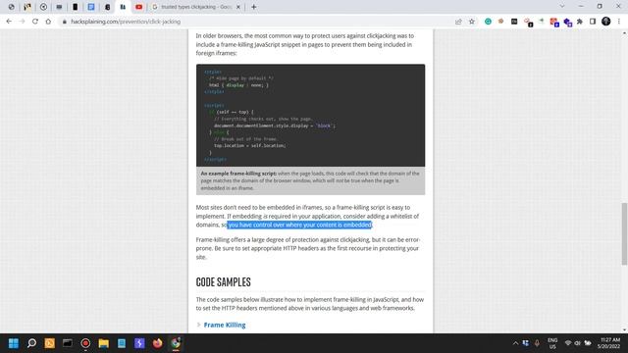Image resolution: width=628 pixels, height=353 pixels.
Task: Click the microphone tray icon
Action: (537, 343)
